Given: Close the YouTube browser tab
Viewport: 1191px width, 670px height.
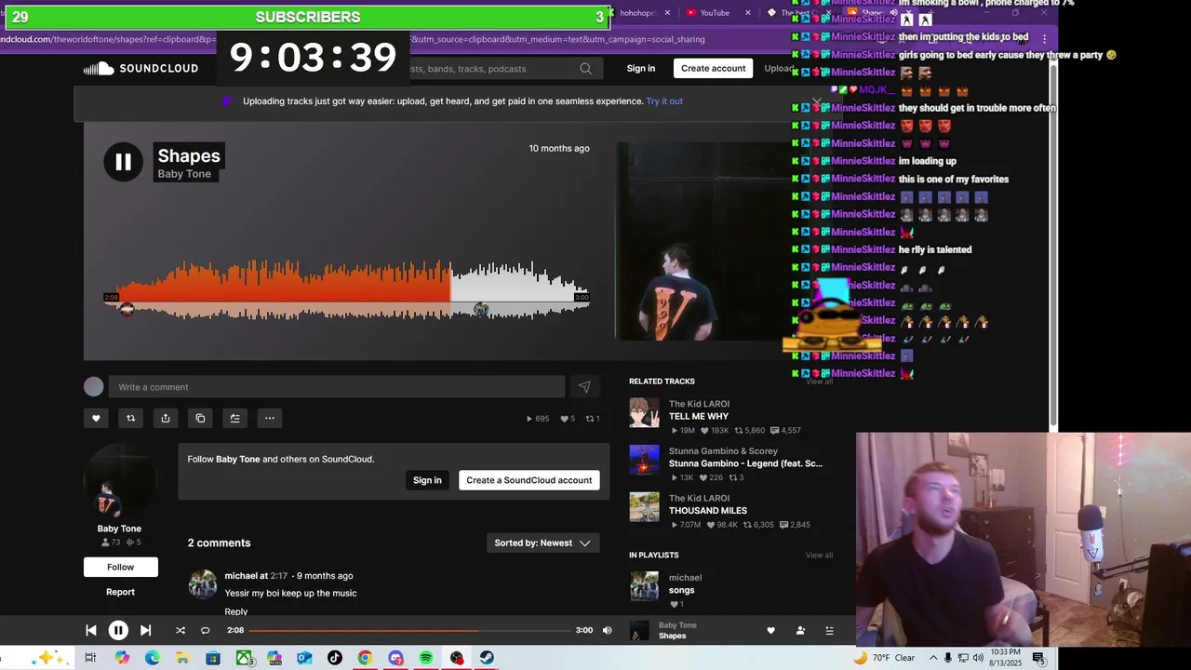Looking at the screenshot, I should (749, 13).
